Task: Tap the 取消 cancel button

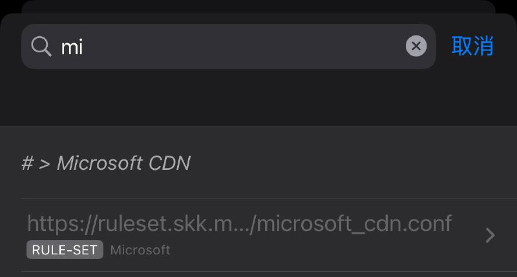Action: (x=472, y=46)
